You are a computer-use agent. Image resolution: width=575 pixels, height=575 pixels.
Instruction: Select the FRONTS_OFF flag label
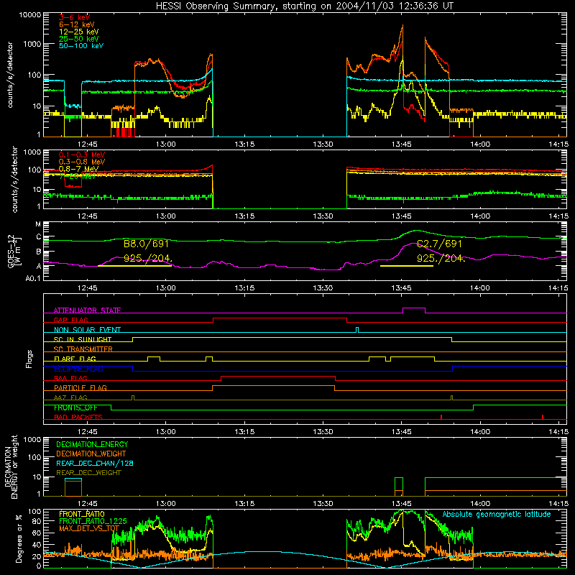click(75, 408)
